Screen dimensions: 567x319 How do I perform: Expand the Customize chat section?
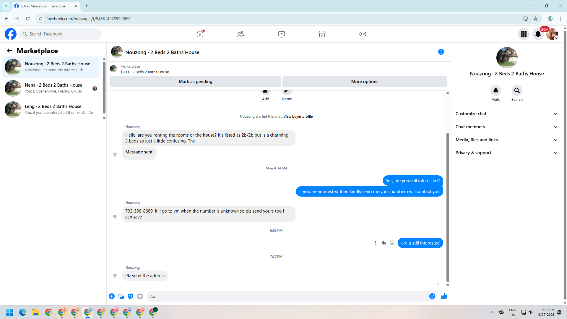pos(507,114)
